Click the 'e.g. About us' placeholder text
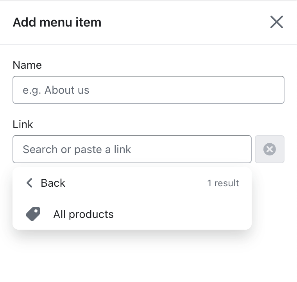 click(x=56, y=90)
